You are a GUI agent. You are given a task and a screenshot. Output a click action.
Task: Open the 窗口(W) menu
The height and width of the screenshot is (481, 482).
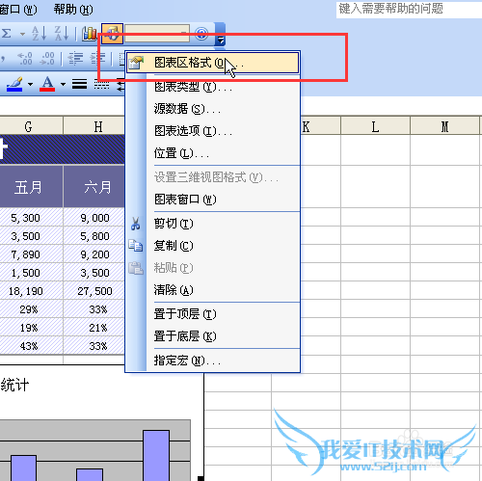(18, 9)
